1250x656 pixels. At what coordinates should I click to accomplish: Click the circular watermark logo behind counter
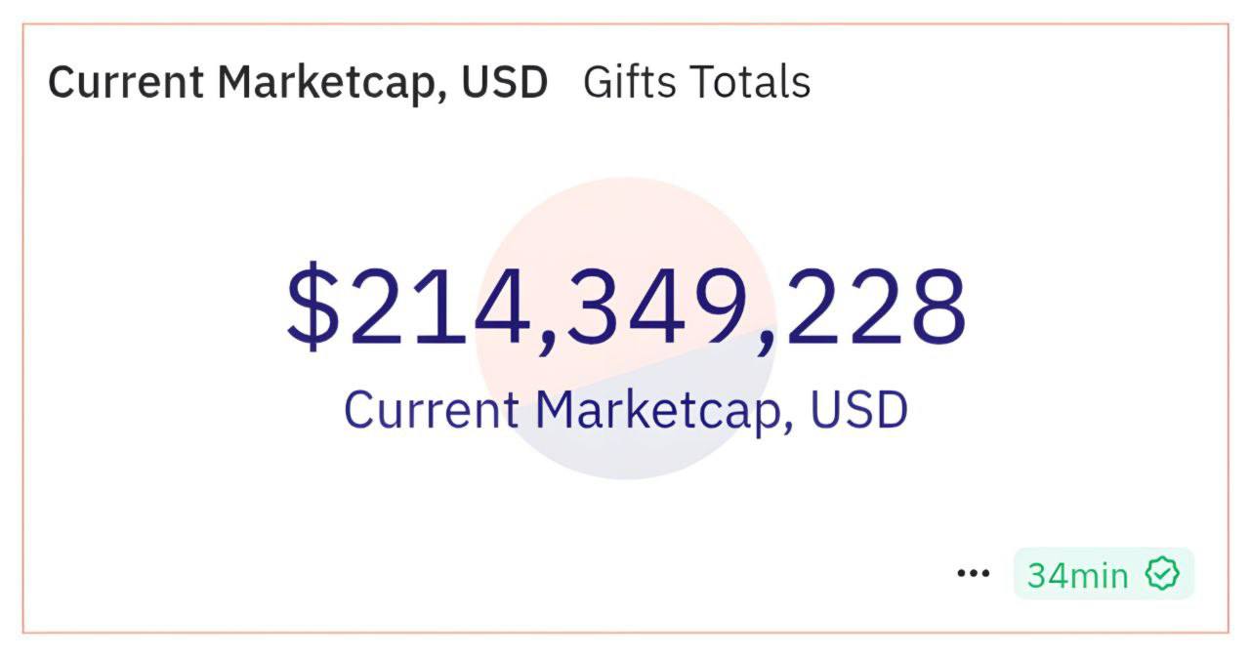click(x=626, y=328)
